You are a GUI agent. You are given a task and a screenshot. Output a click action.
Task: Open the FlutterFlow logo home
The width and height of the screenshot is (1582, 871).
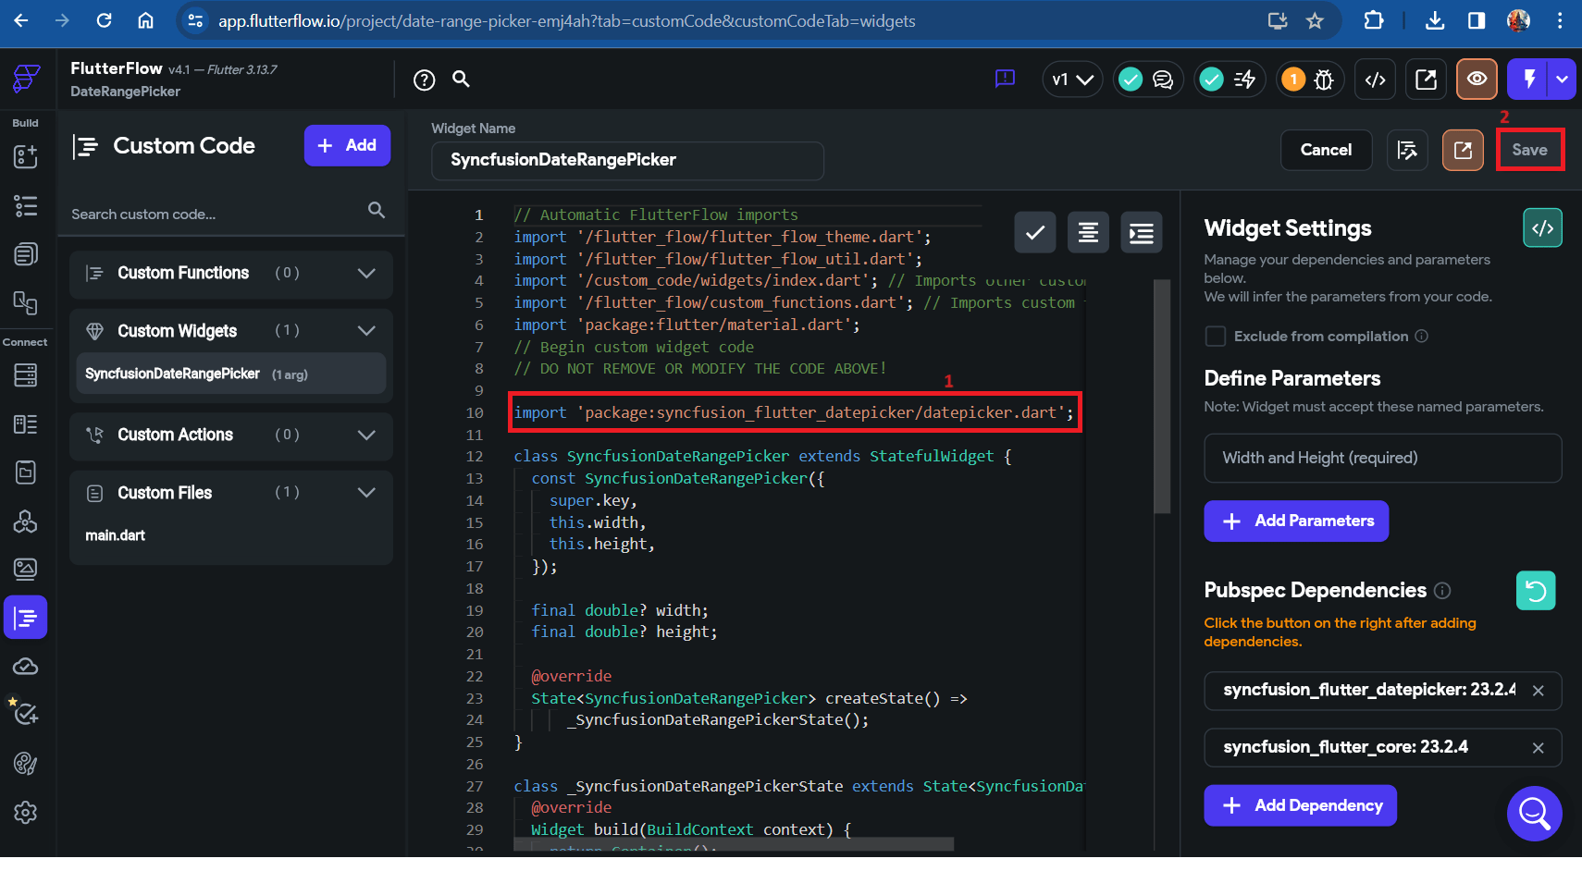(x=26, y=80)
